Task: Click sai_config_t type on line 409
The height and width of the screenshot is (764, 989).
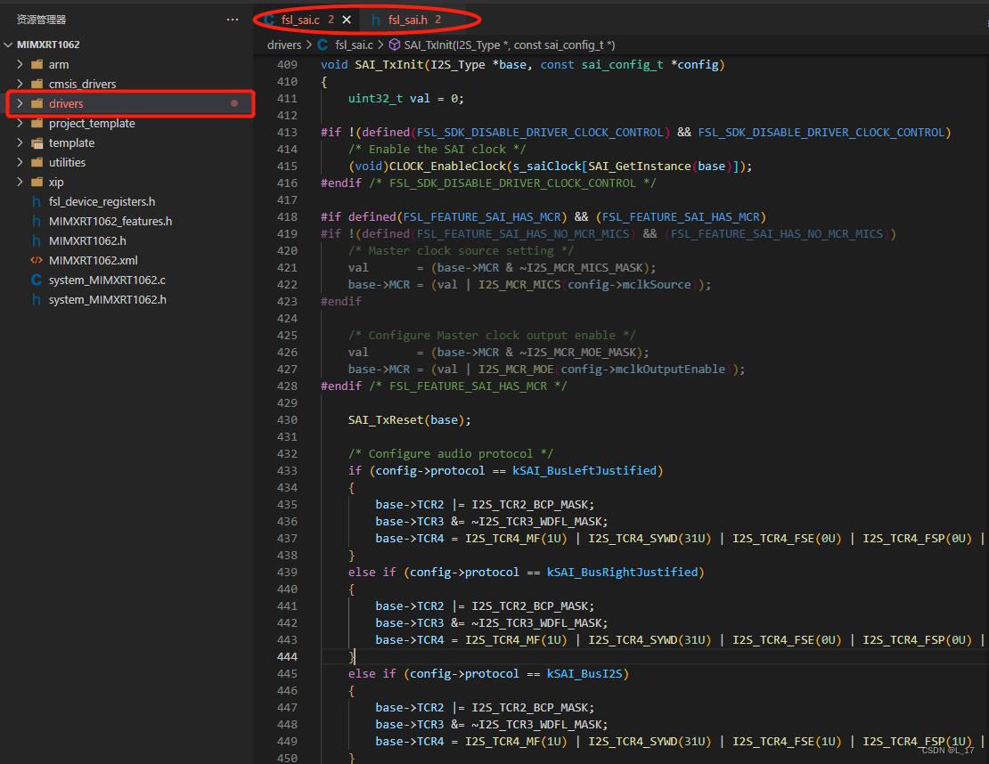Action: tap(622, 64)
